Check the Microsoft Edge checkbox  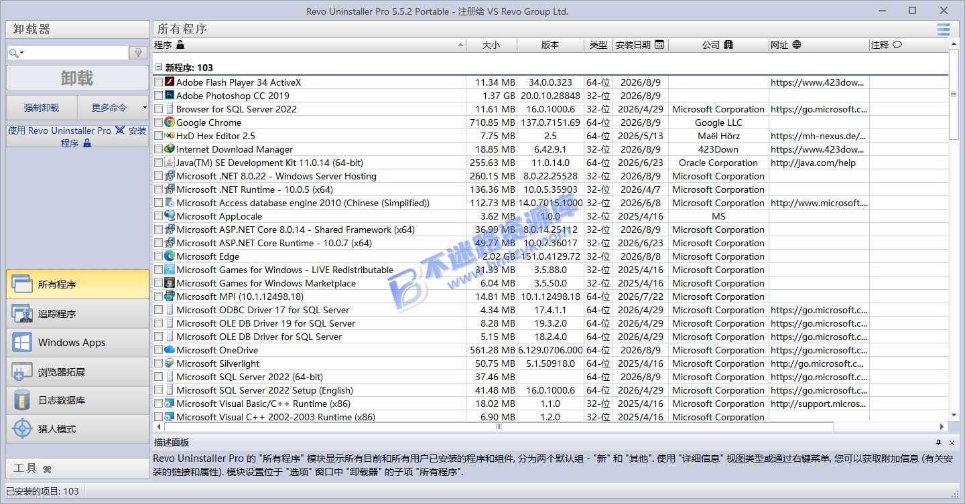[158, 256]
